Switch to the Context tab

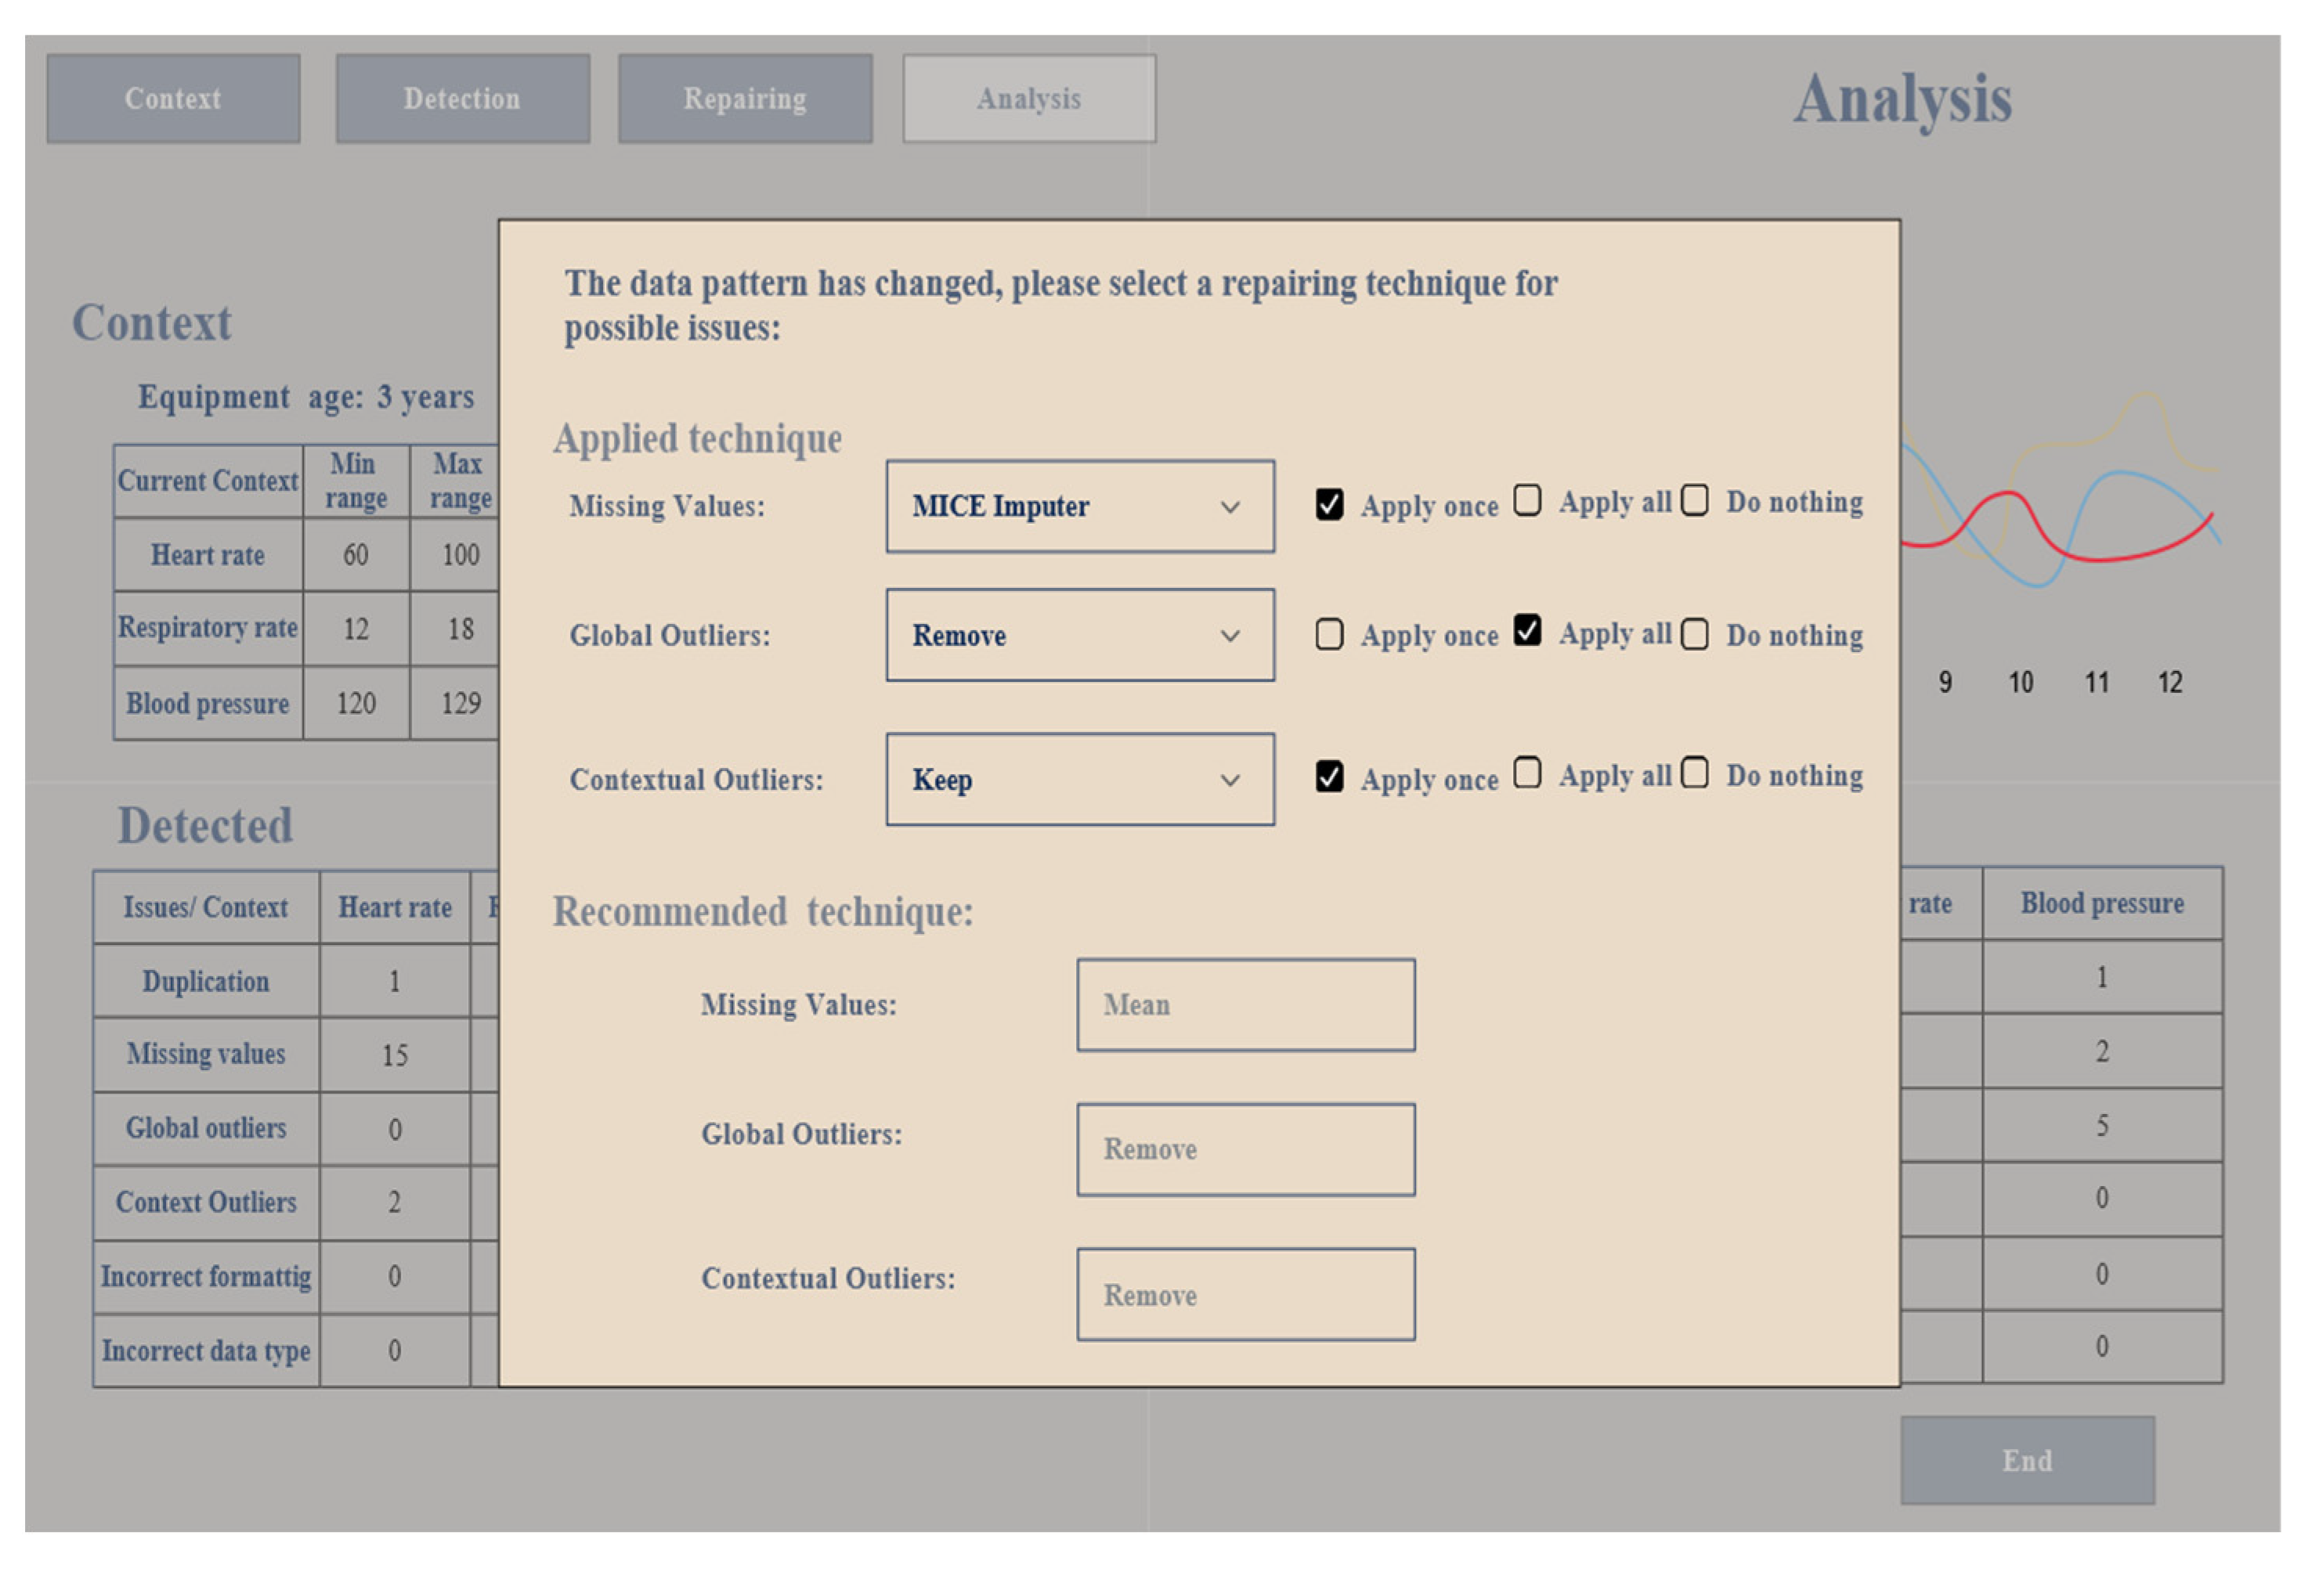[173, 99]
